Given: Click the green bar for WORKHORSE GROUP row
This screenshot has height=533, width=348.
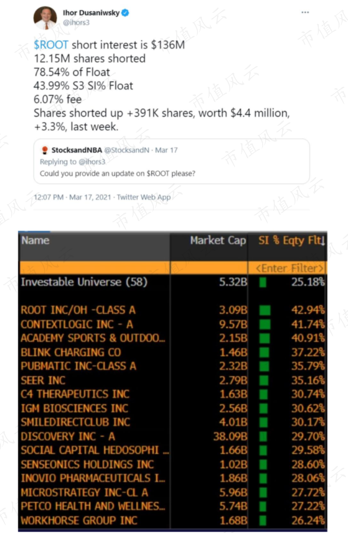Looking at the screenshot, I should click(x=263, y=520).
